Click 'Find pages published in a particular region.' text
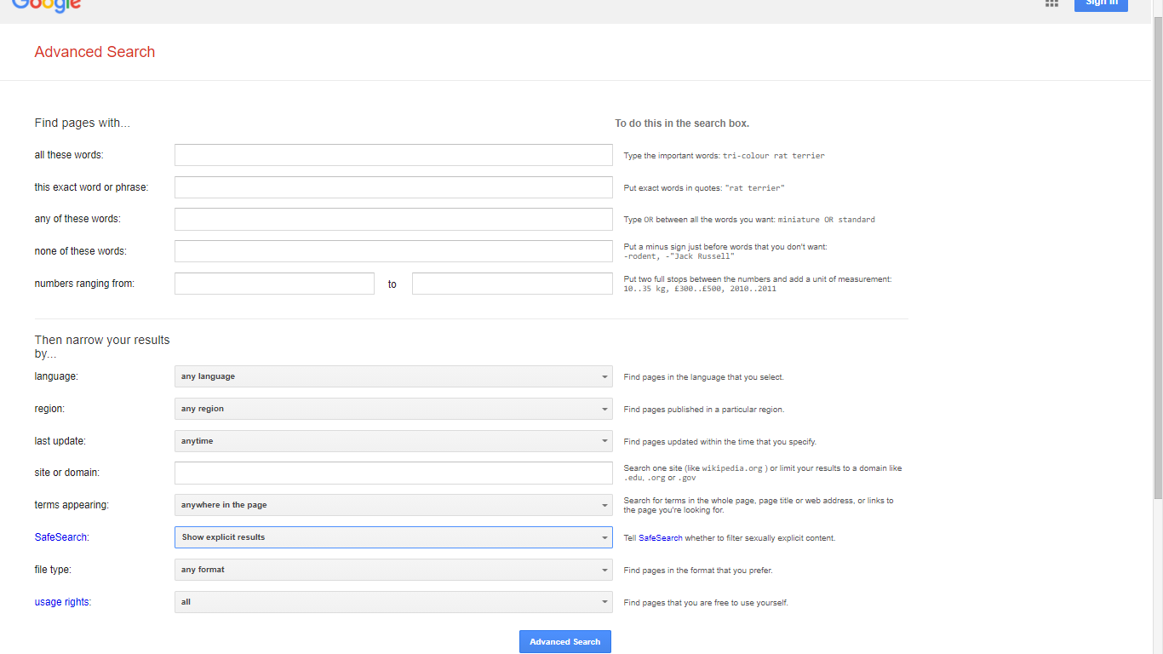The height and width of the screenshot is (654, 1163). (x=704, y=410)
